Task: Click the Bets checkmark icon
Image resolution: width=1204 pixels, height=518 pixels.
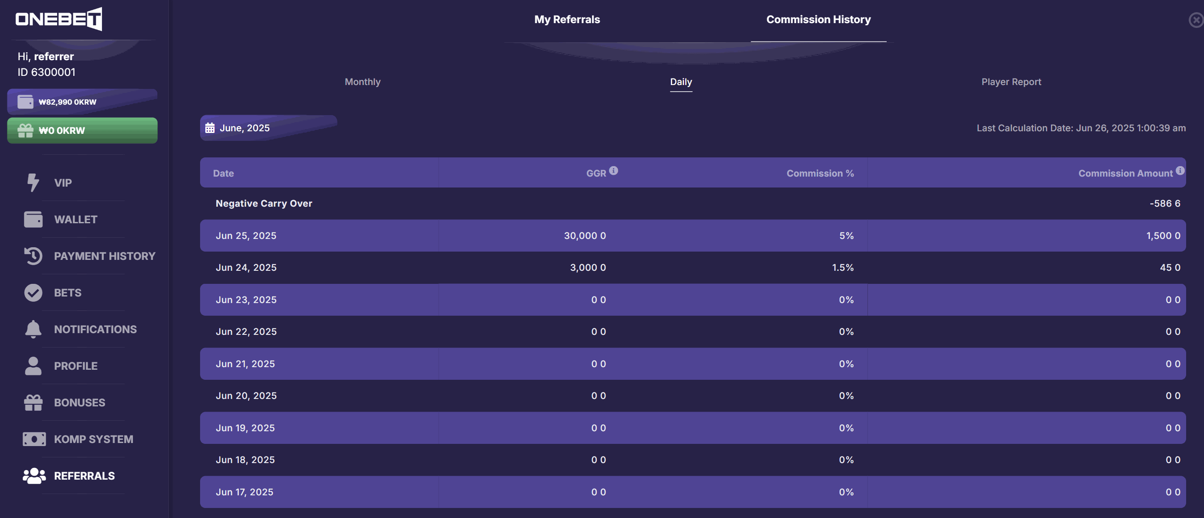Action: click(x=33, y=293)
